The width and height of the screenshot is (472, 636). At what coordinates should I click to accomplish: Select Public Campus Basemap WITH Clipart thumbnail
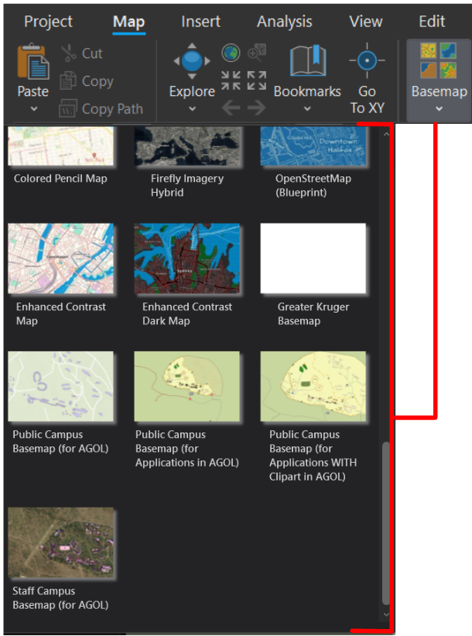click(313, 387)
